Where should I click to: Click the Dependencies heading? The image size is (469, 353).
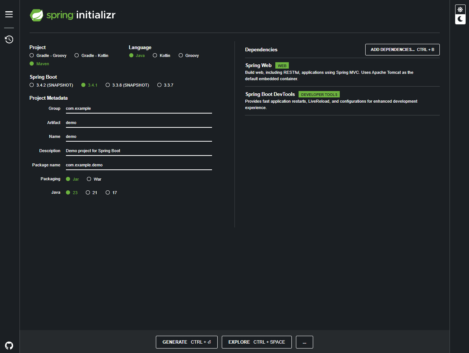[x=261, y=50]
